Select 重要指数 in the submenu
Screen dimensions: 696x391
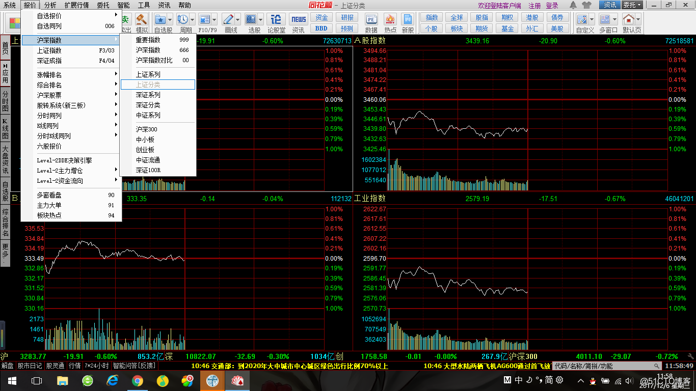tap(158, 40)
